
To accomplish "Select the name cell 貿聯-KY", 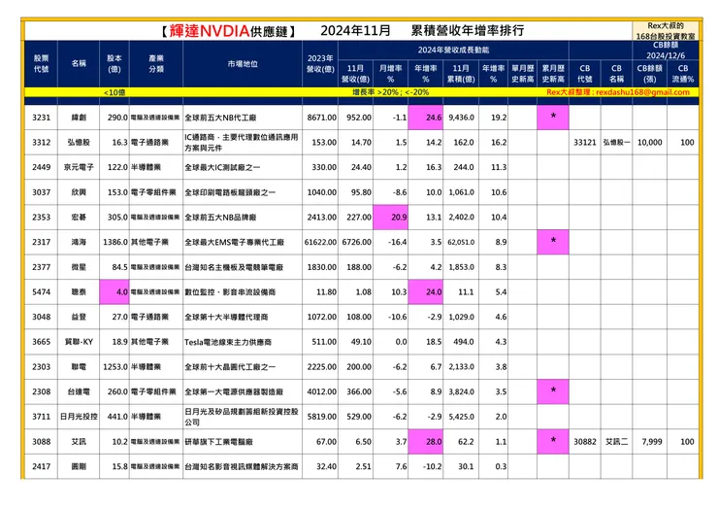I will [79, 342].
